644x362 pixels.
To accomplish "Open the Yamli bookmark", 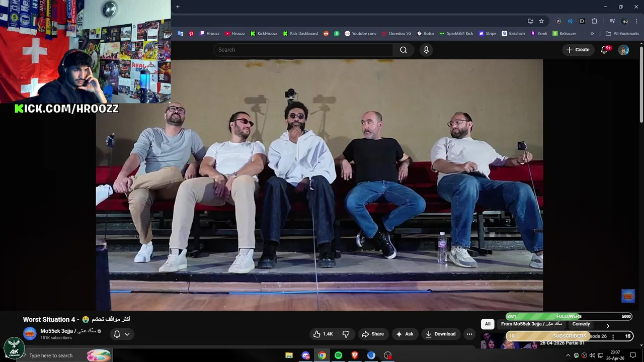I will click(x=538, y=34).
